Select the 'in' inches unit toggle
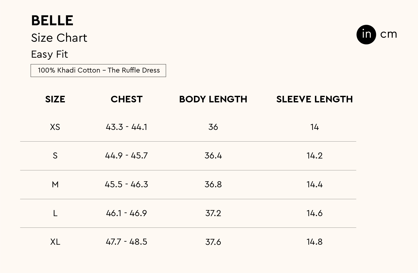 pos(366,34)
